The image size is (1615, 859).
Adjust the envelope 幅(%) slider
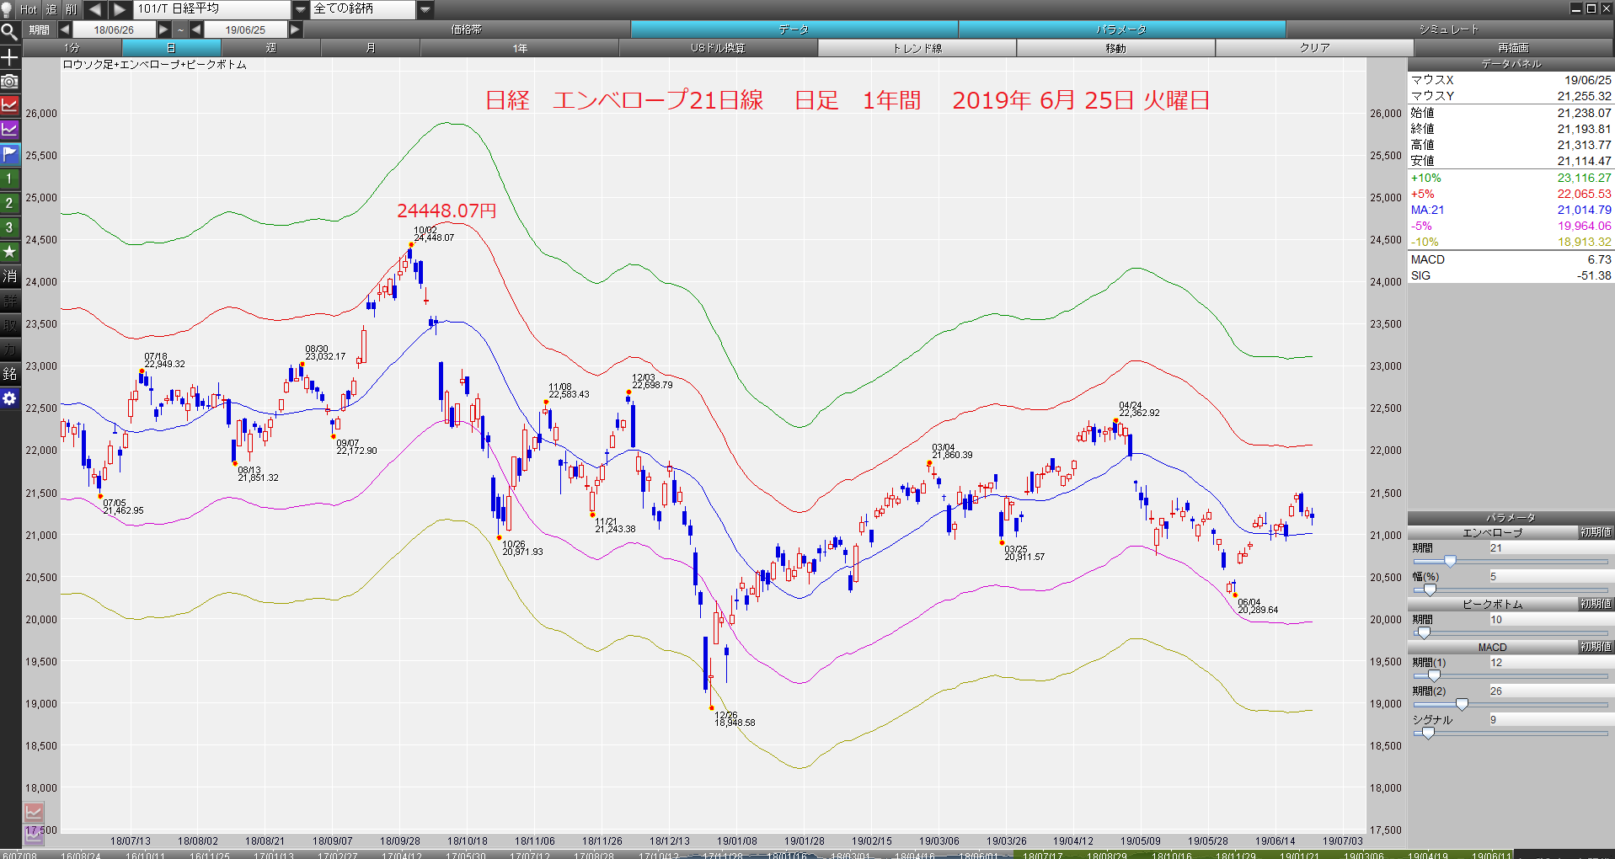click(1429, 590)
